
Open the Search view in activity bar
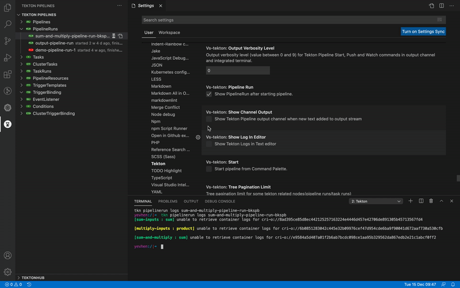tap(7, 24)
